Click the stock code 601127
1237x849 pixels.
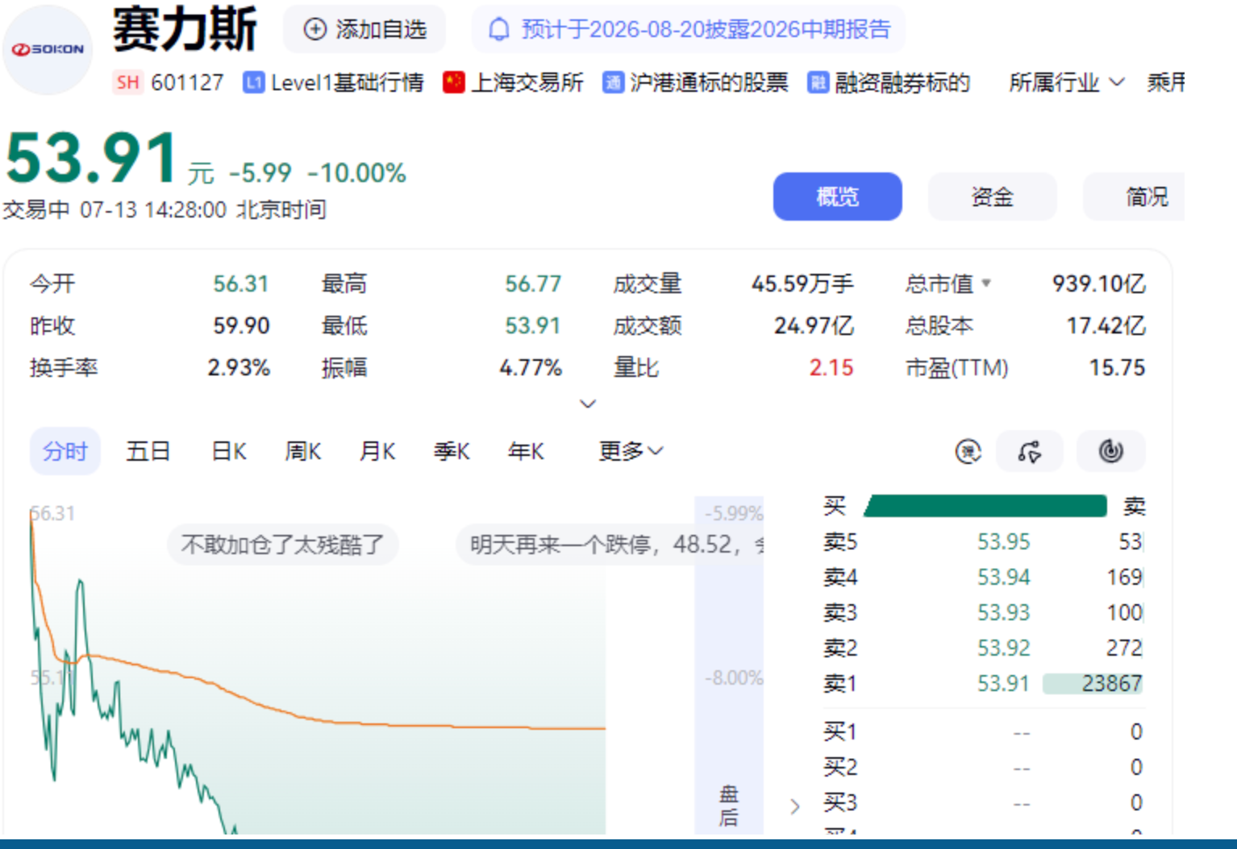(187, 83)
